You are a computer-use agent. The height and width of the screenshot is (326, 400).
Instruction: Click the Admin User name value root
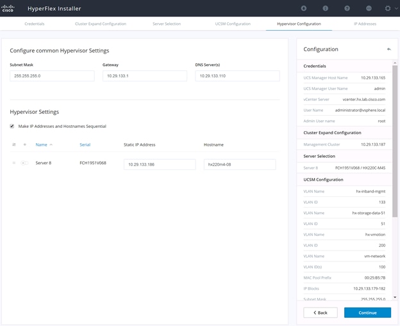click(x=381, y=121)
